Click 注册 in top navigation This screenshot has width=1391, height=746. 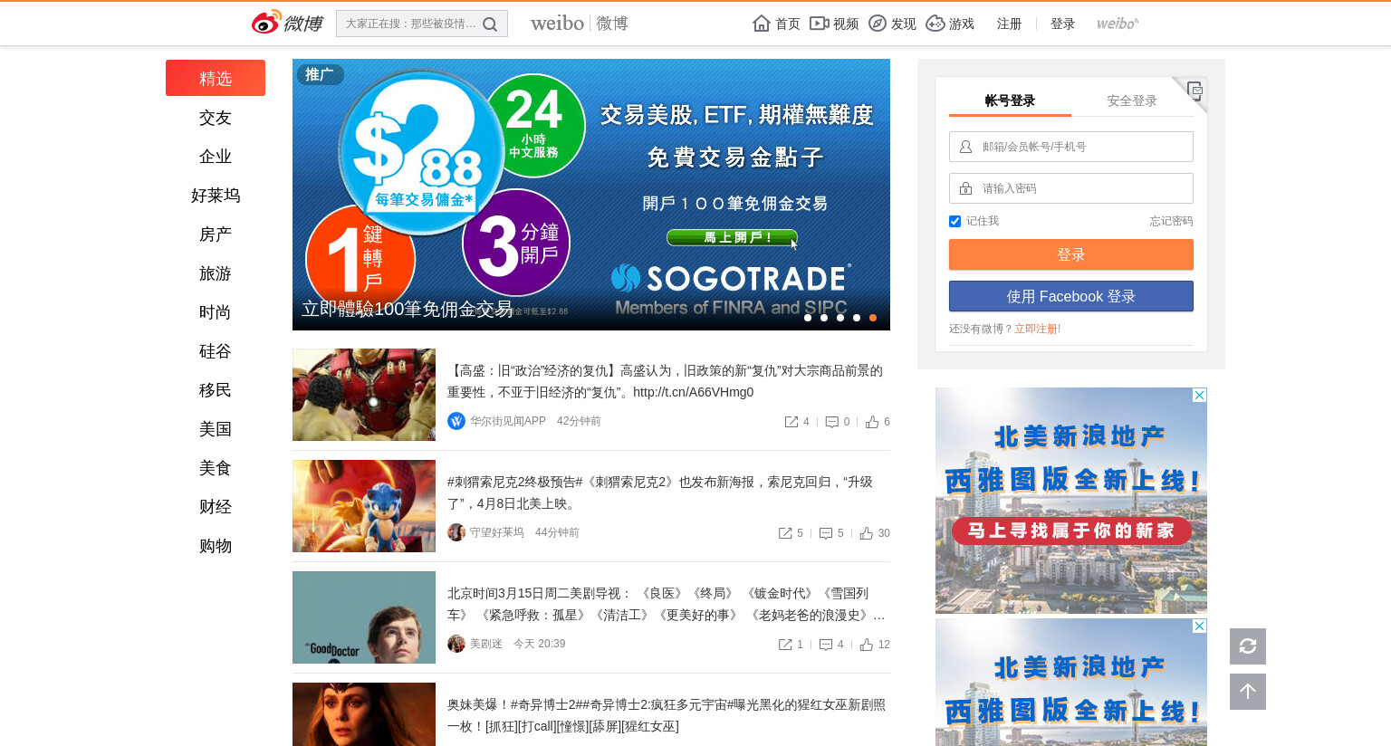click(x=1009, y=24)
